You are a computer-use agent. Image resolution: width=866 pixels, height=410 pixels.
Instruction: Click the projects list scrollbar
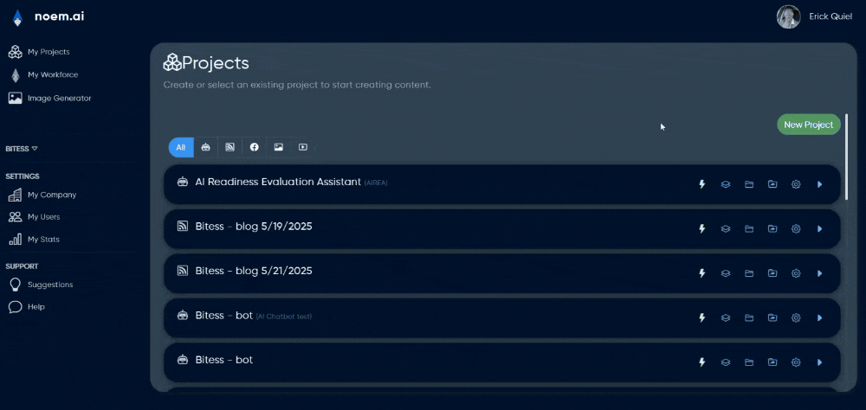point(847,157)
